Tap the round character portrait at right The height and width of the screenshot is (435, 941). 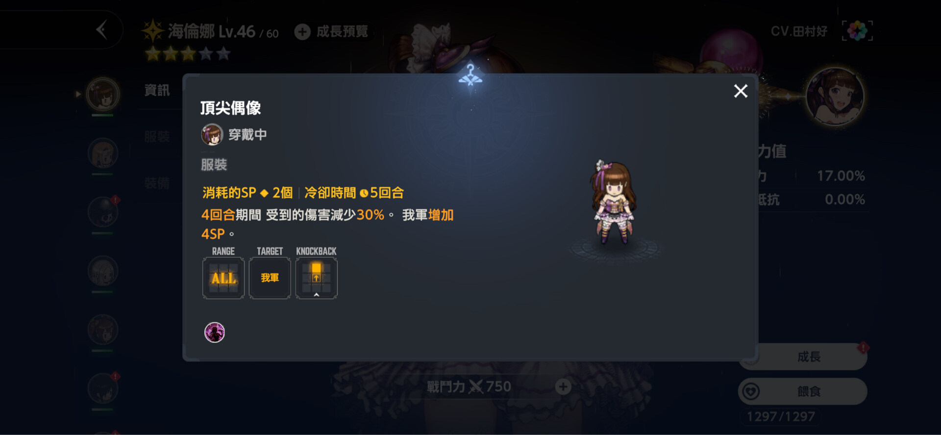pos(835,96)
